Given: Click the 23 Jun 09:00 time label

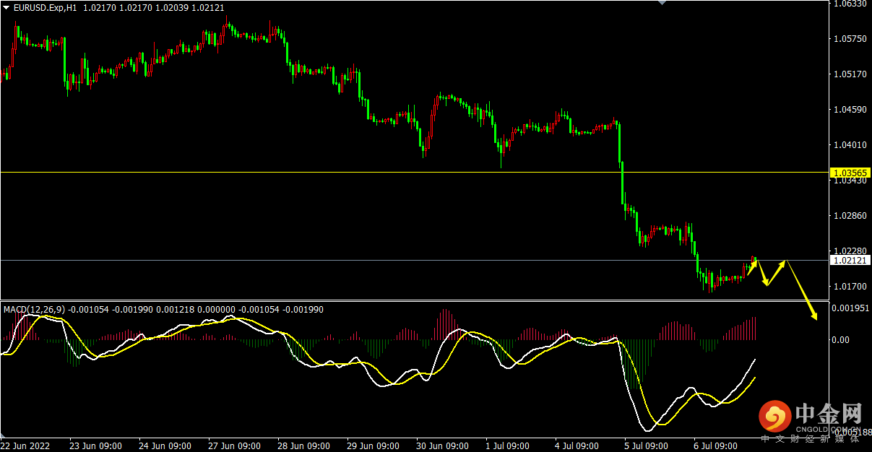Looking at the screenshot, I should (x=95, y=446).
